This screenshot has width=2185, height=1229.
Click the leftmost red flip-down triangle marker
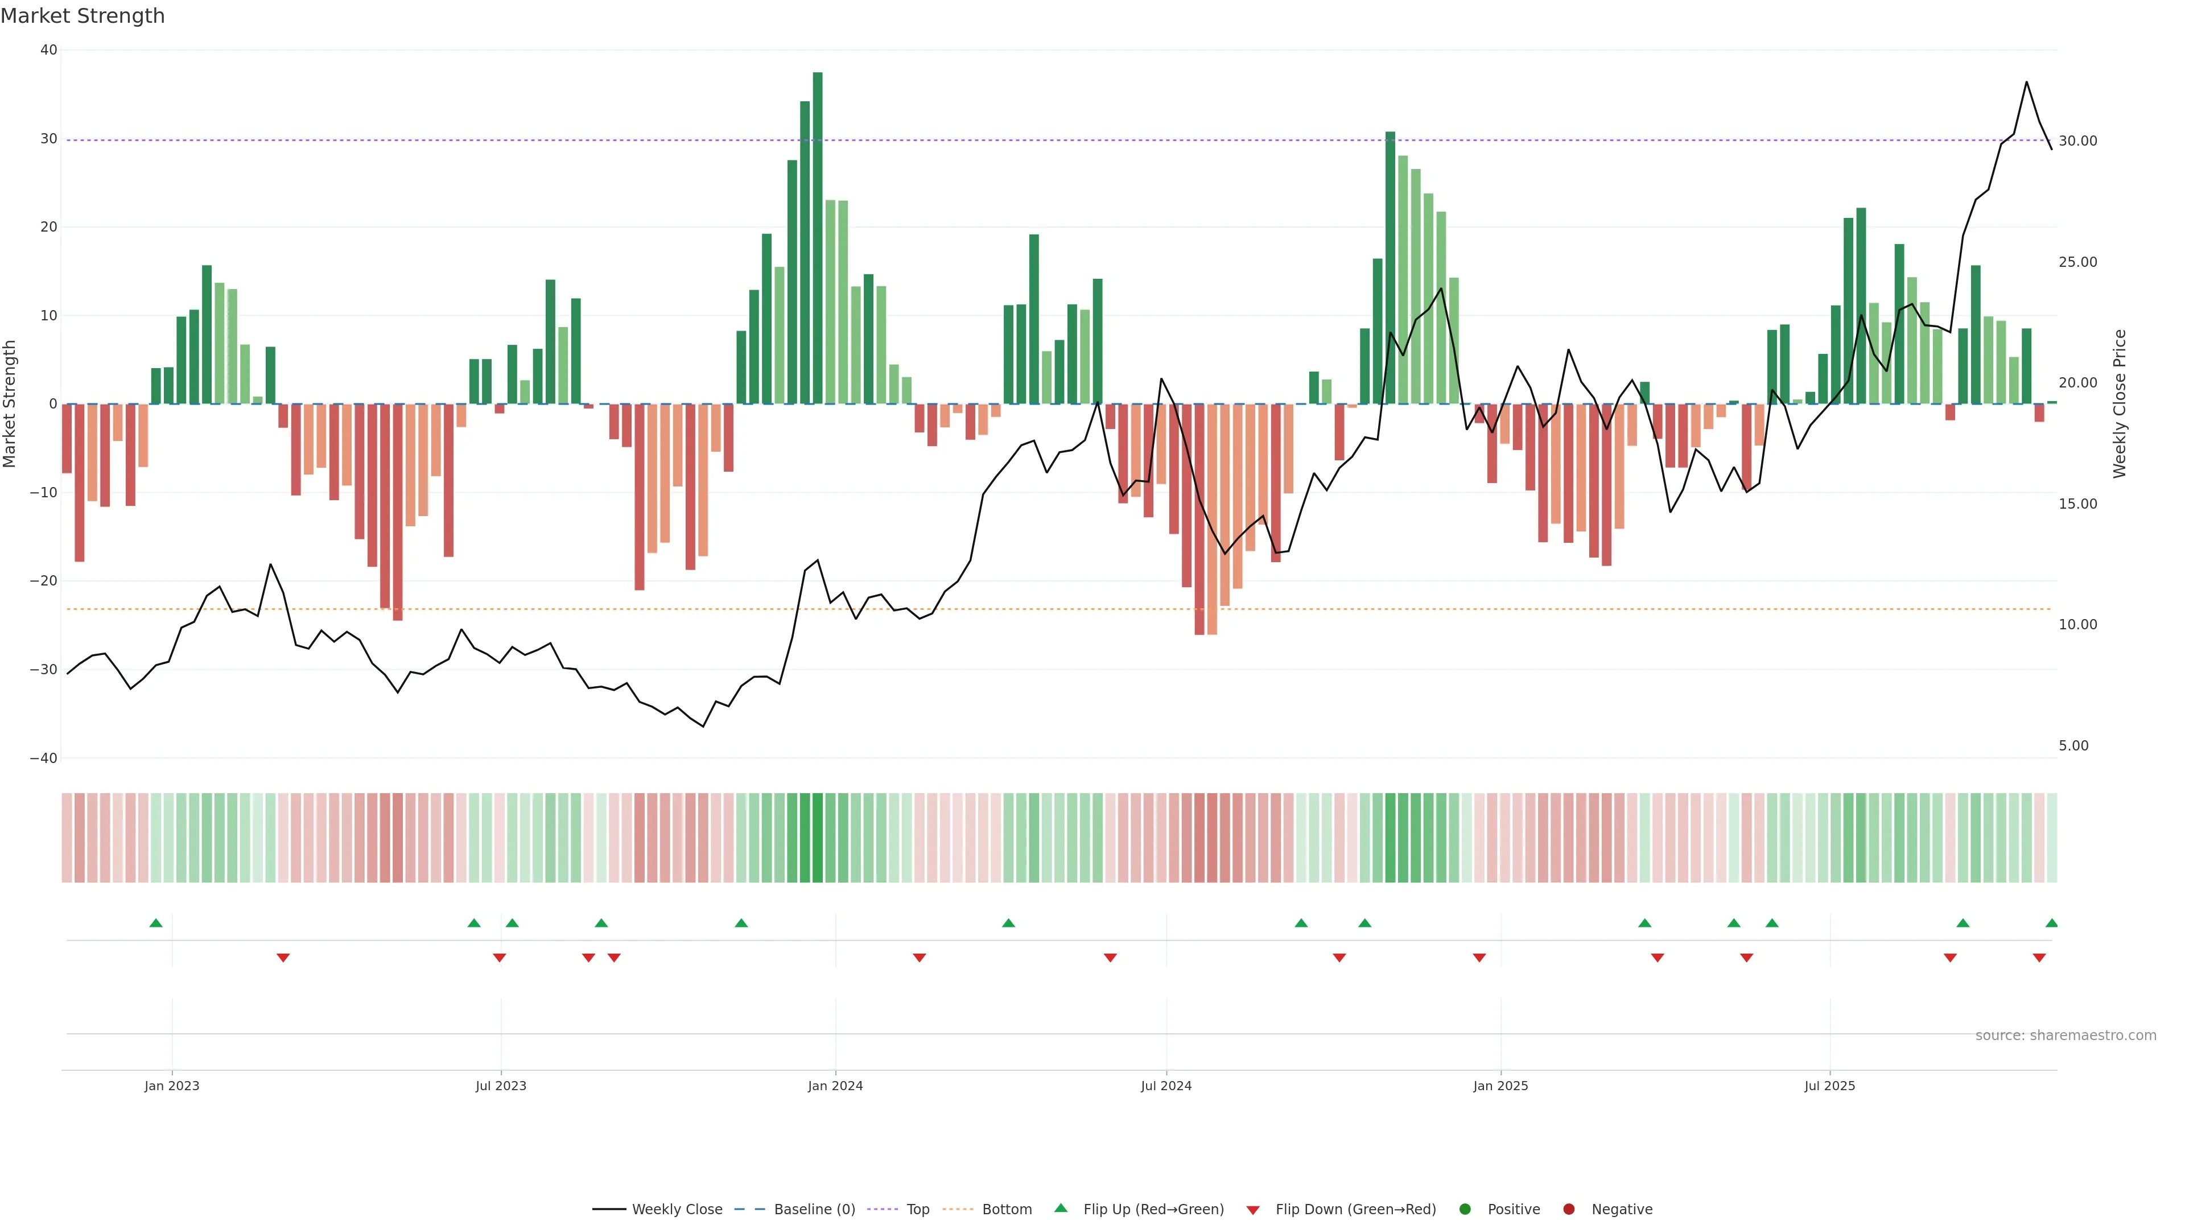tap(283, 958)
